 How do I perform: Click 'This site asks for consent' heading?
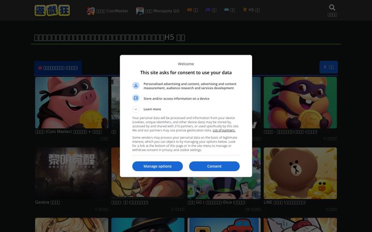(x=186, y=73)
